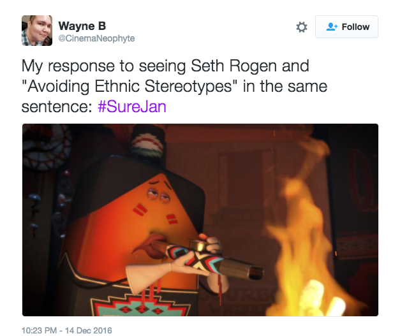This screenshot has width=400, height=336.
Task: Follow Wayne B with the Follow button
Action: coord(346,27)
